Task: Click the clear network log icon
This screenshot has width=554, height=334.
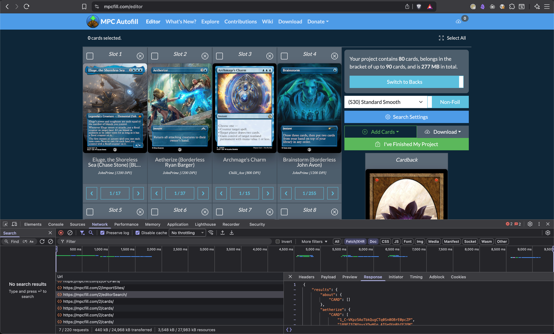Action: 70,233
